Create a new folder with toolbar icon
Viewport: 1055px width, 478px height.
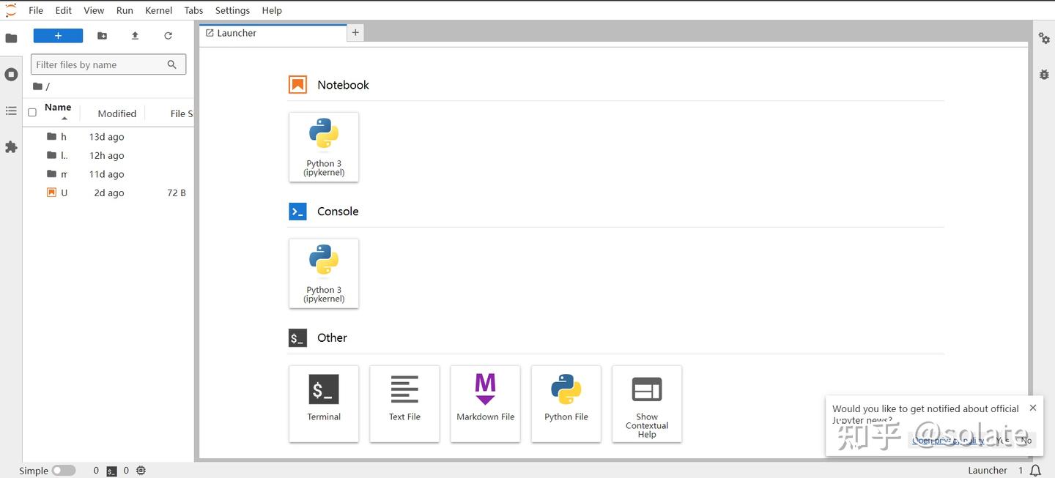[102, 35]
